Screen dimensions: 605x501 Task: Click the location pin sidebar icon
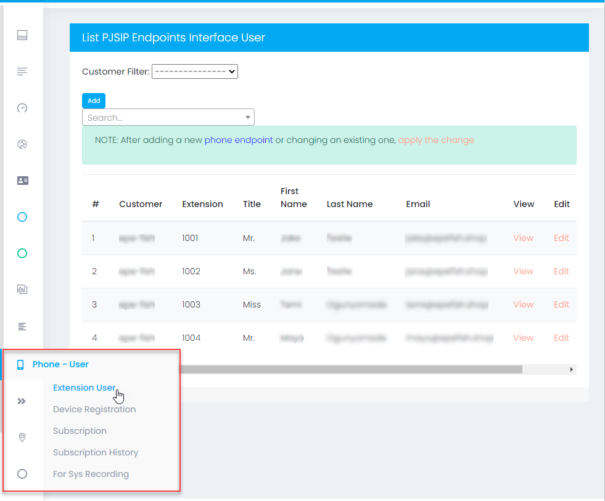pyautogui.click(x=22, y=438)
